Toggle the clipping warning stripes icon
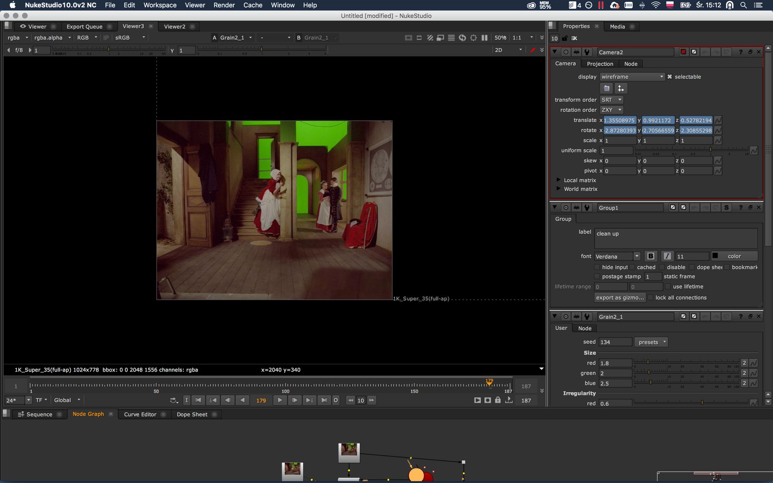The image size is (773, 483). click(x=430, y=38)
